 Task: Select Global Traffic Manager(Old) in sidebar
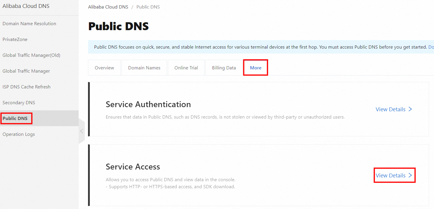31,55
